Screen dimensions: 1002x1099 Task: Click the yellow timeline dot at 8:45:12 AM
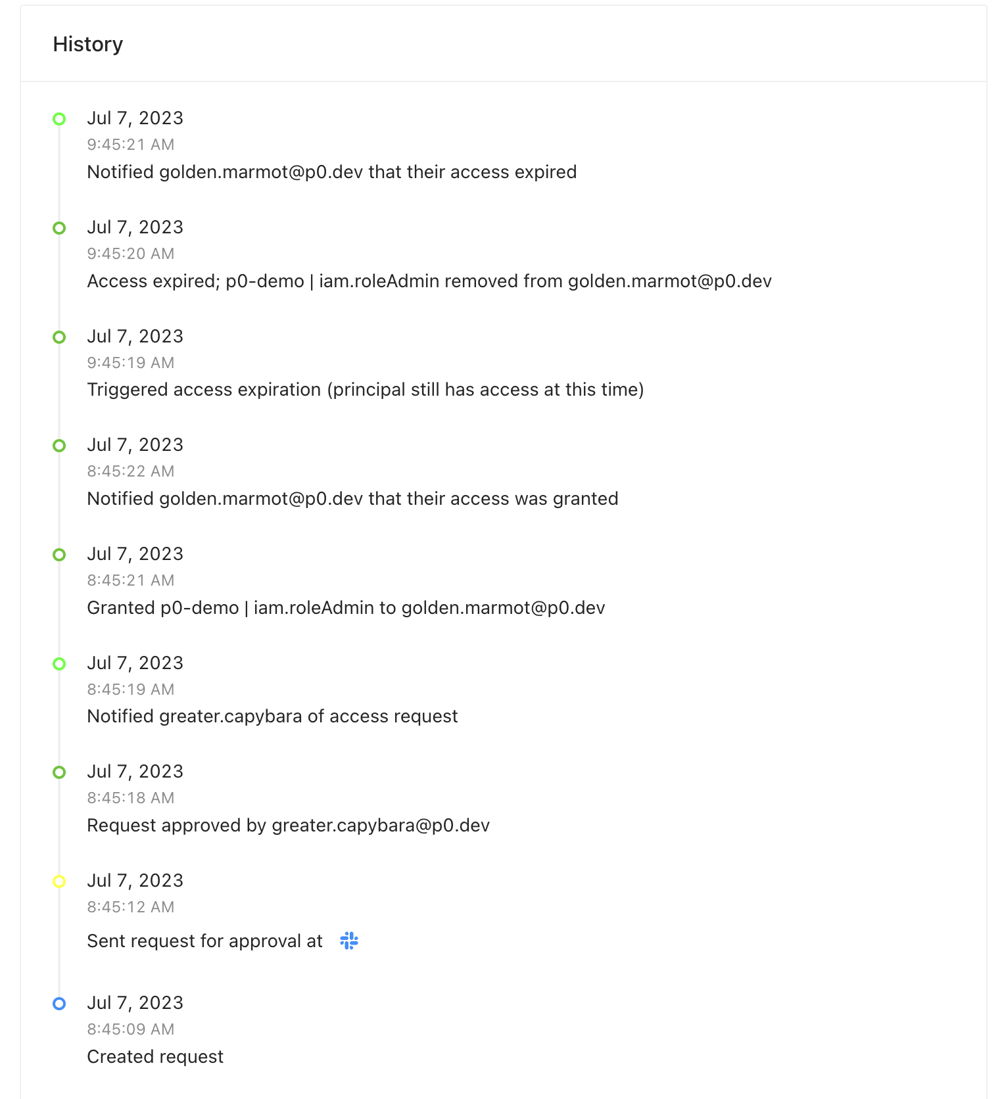(x=59, y=881)
